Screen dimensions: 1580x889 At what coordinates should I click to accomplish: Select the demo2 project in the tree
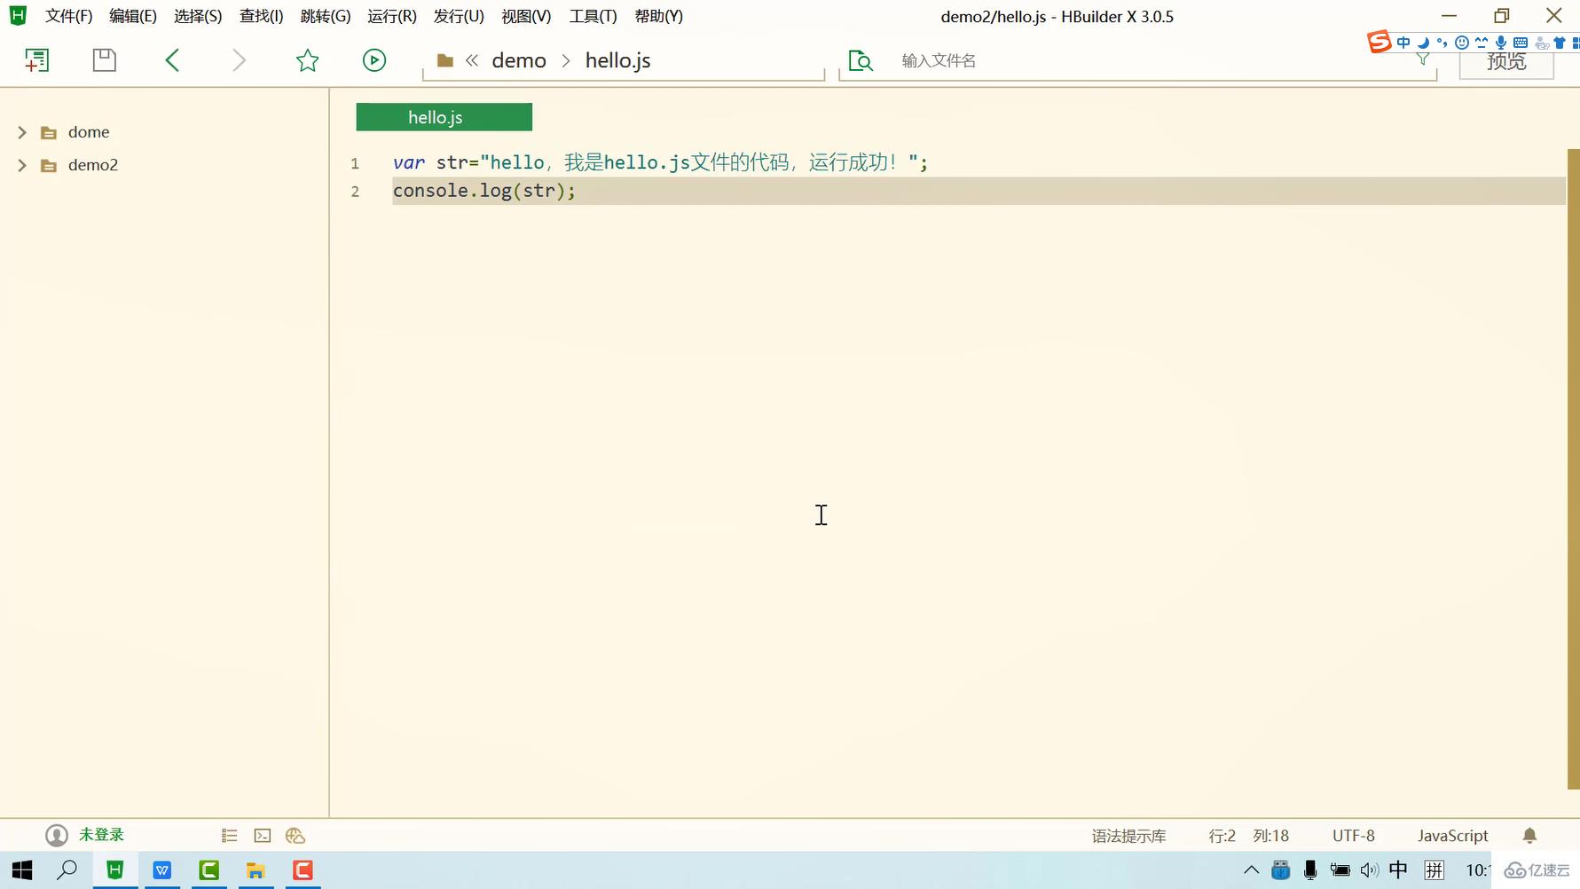tap(93, 165)
